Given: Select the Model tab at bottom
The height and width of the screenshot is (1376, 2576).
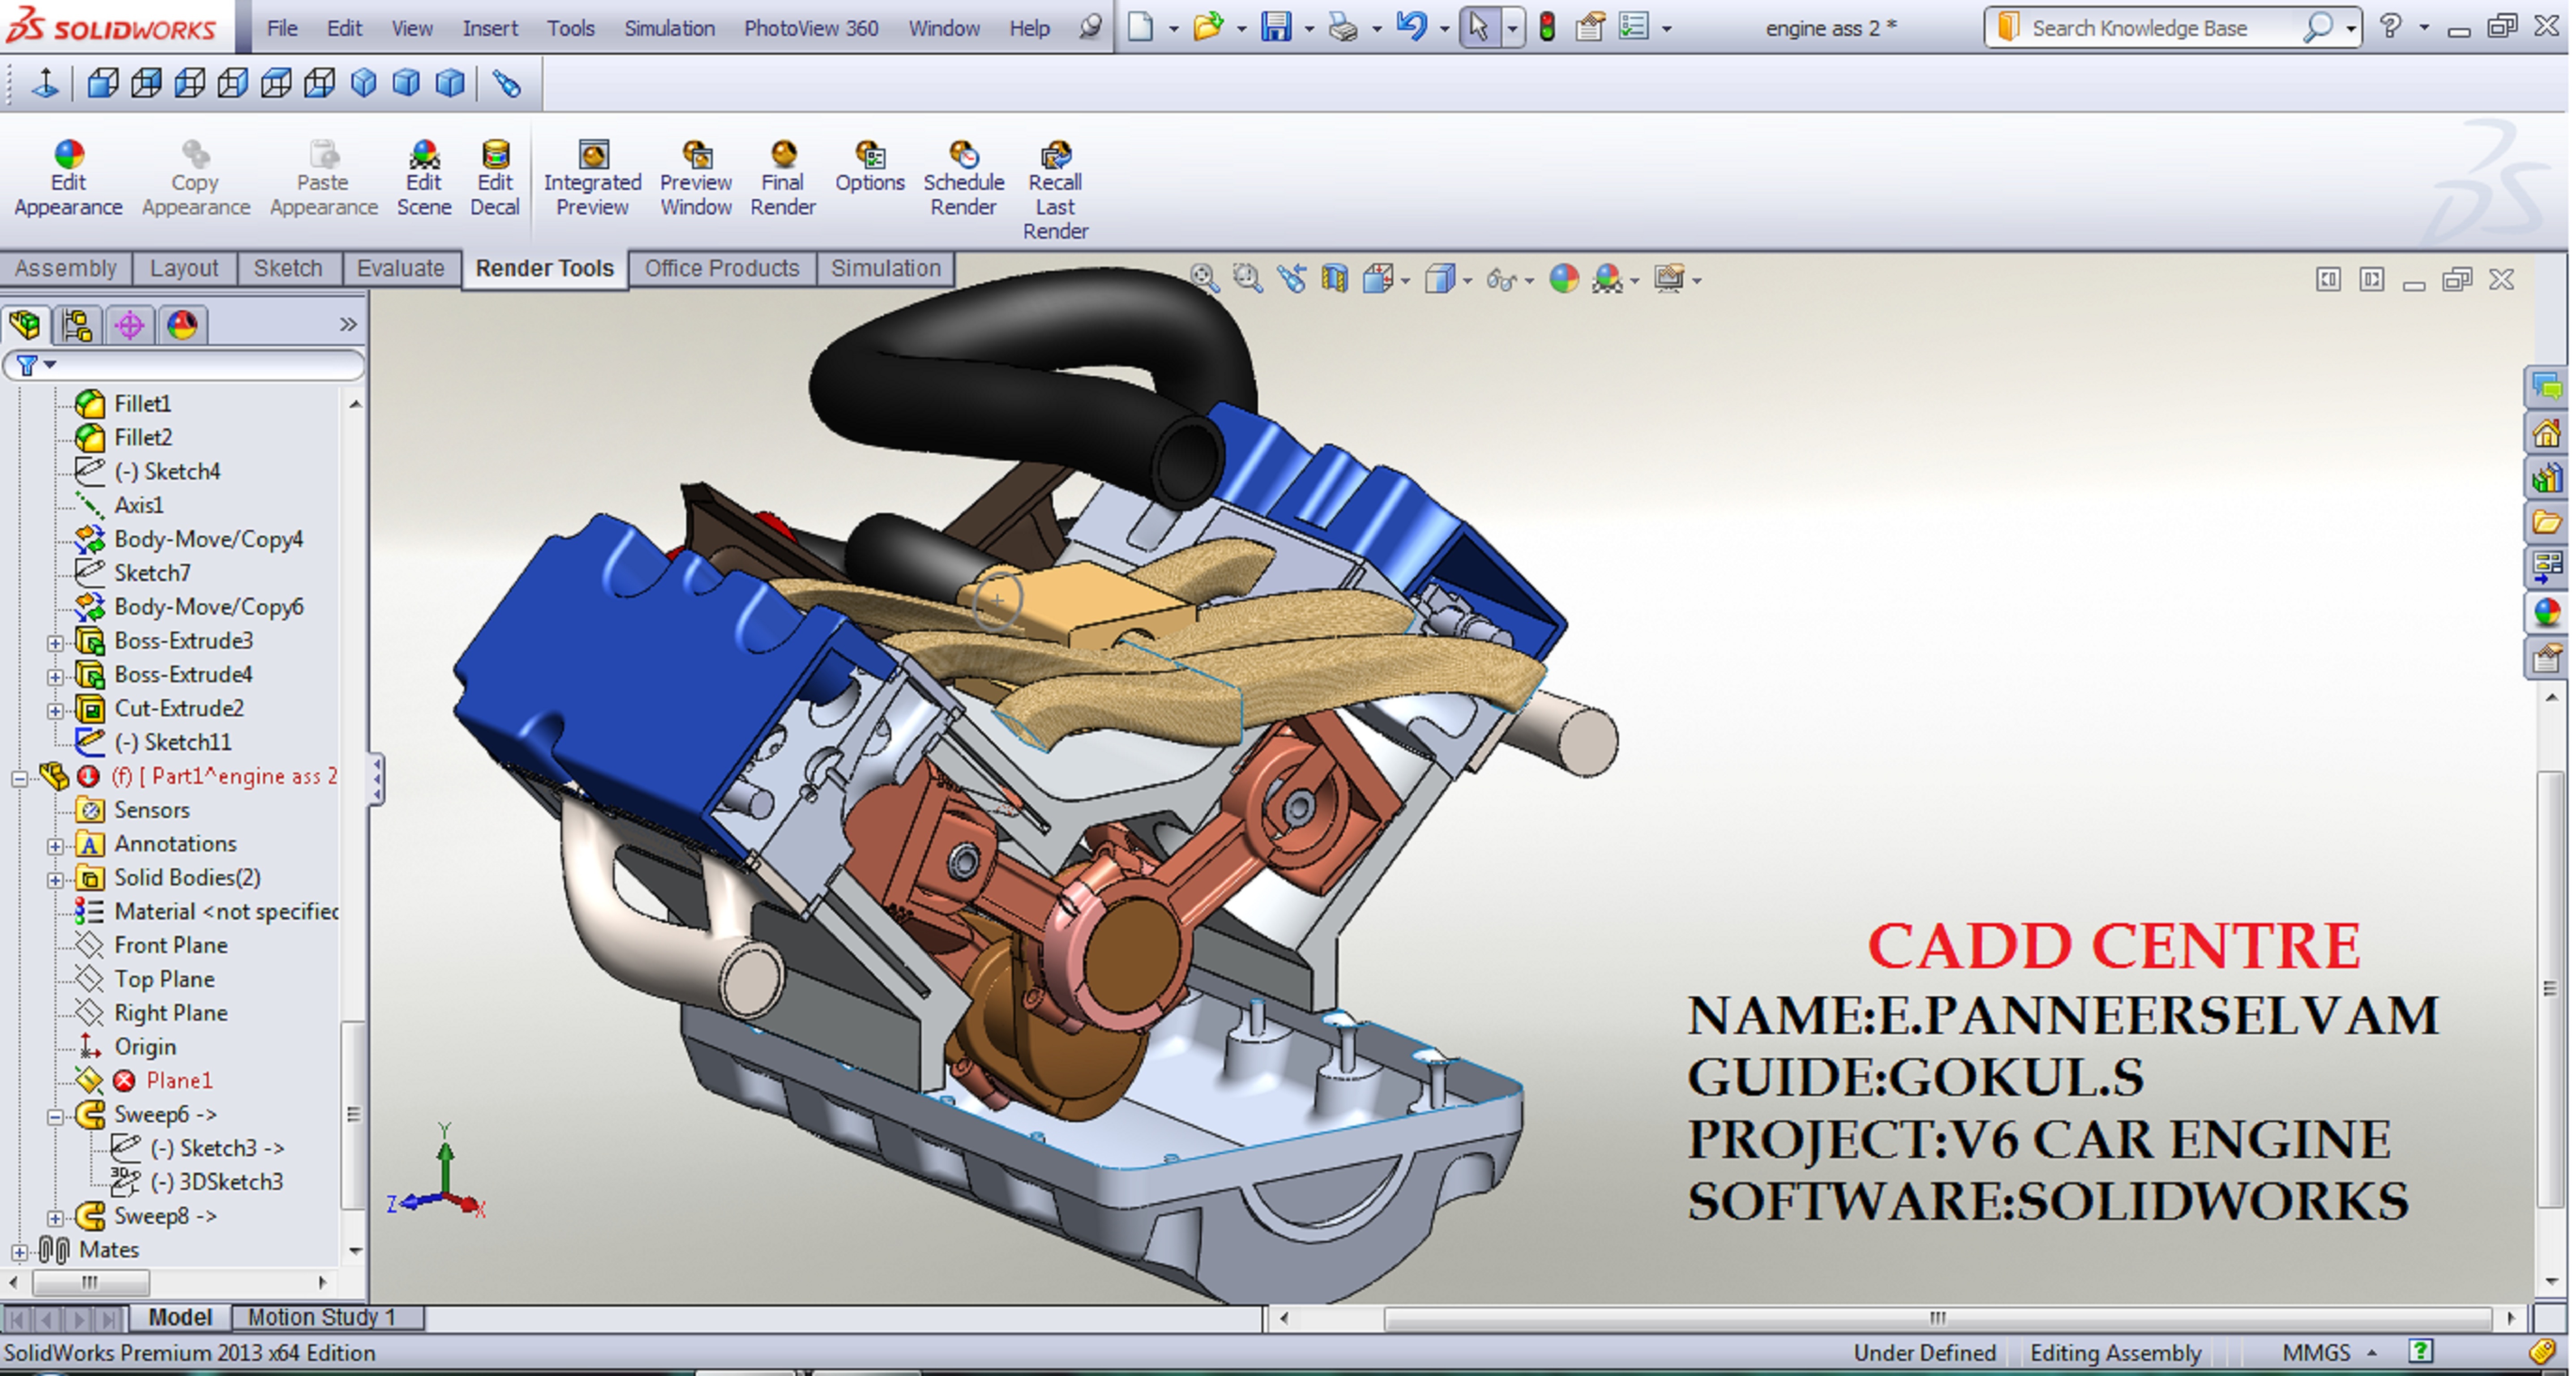Looking at the screenshot, I should point(180,1317).
